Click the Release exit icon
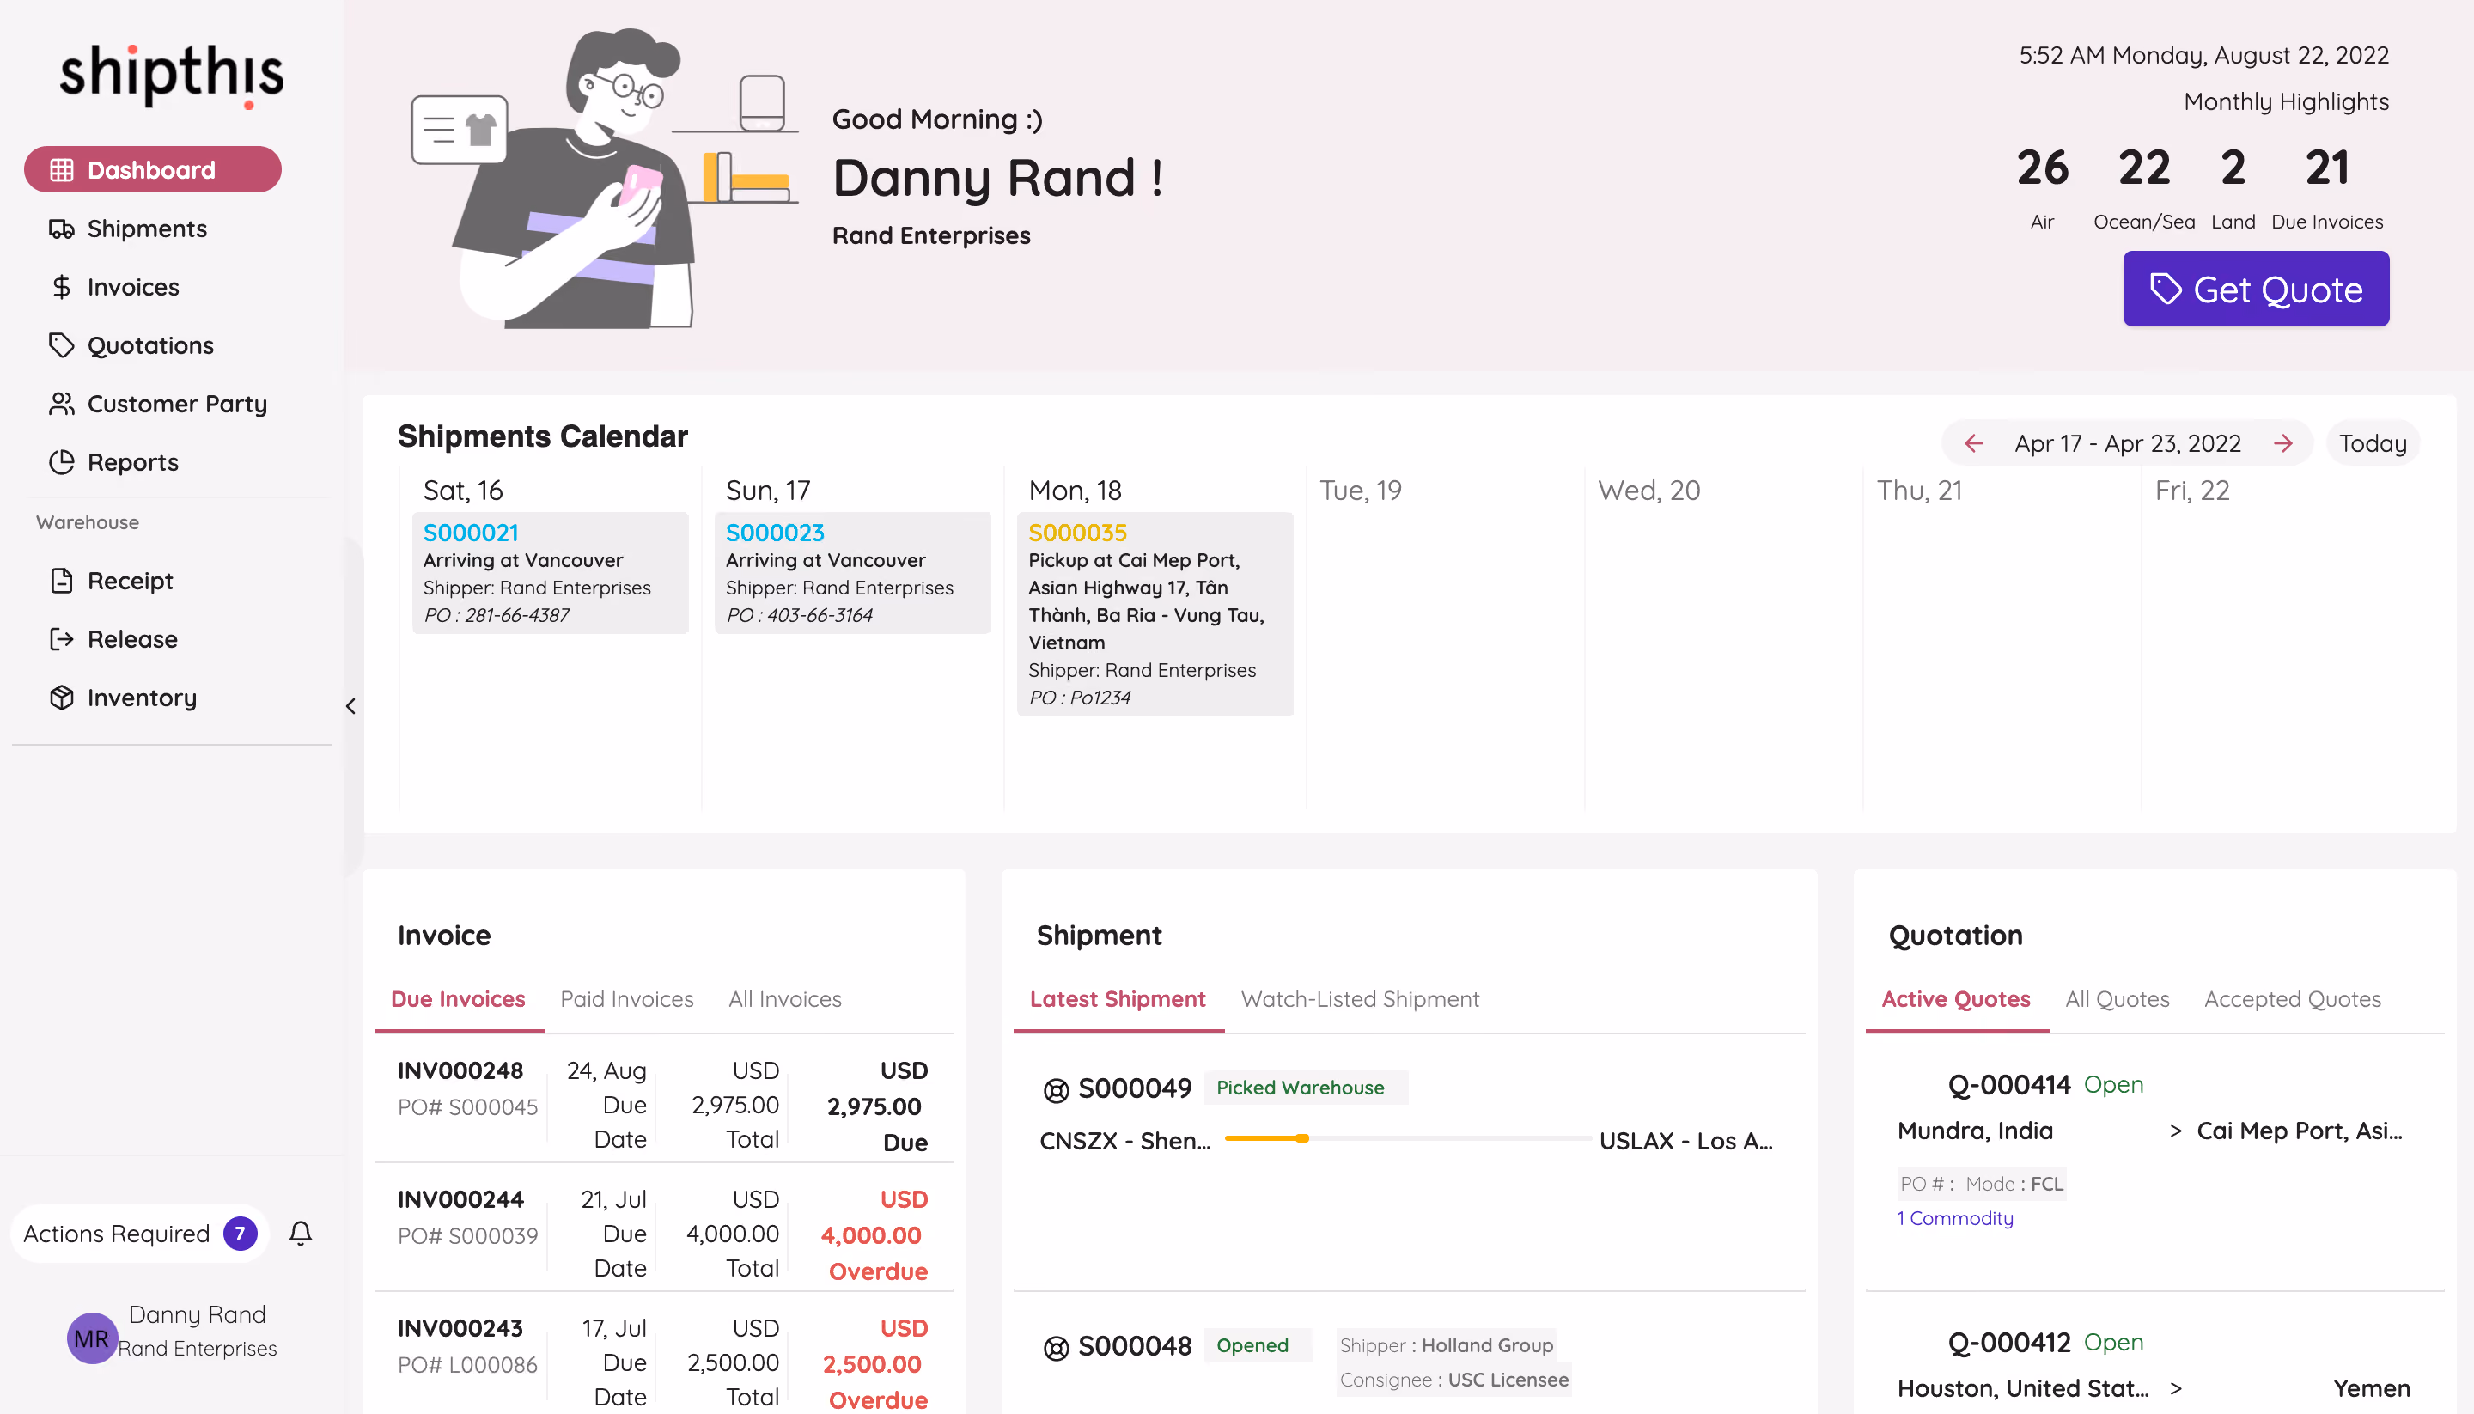2474x1414 pixels. 62,639
